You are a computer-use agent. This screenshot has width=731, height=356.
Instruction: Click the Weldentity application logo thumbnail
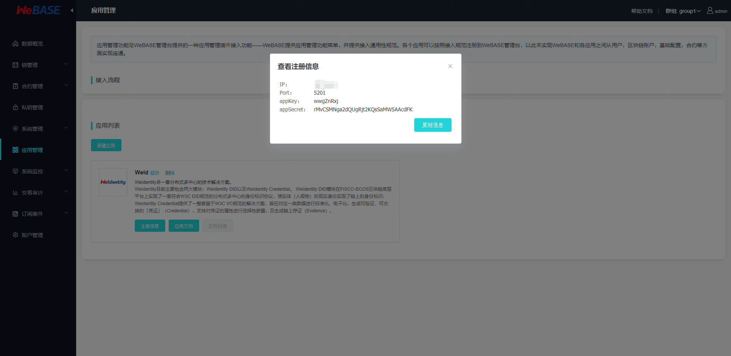113,182
